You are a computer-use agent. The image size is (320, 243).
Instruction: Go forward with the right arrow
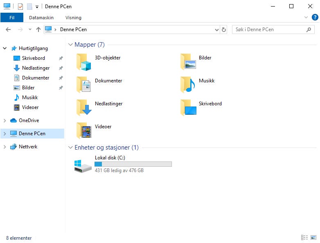click(20, 30)
